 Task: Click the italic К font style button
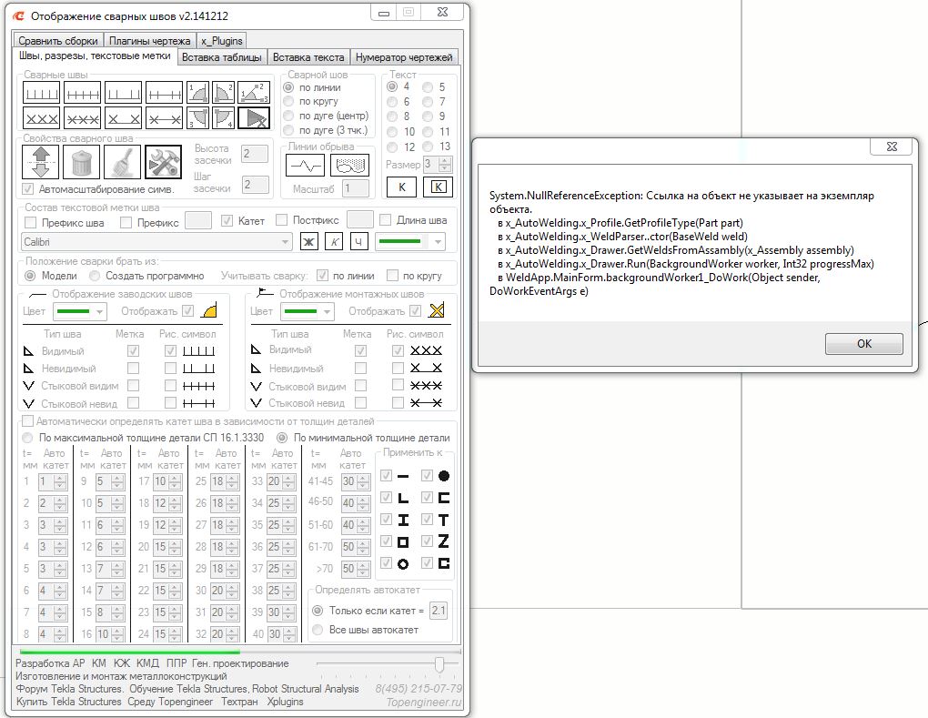[x=334, y=241]
